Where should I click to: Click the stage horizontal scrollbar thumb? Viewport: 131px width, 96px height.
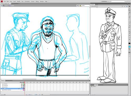tap(29, 79)
